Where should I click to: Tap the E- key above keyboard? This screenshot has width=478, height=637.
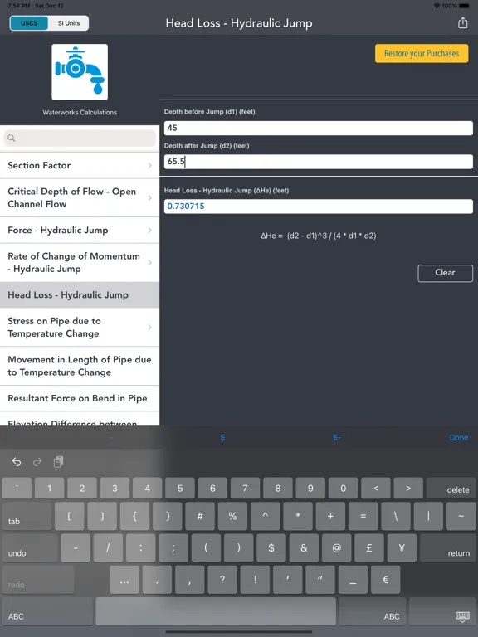[x=337, y=438]
